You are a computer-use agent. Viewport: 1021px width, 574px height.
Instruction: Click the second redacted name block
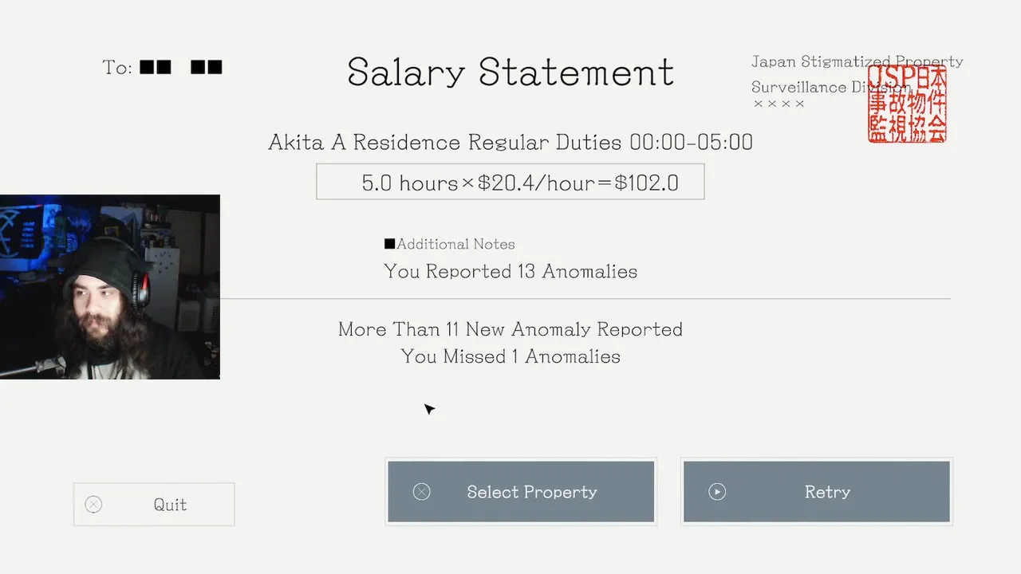click(x=207, y=67)
